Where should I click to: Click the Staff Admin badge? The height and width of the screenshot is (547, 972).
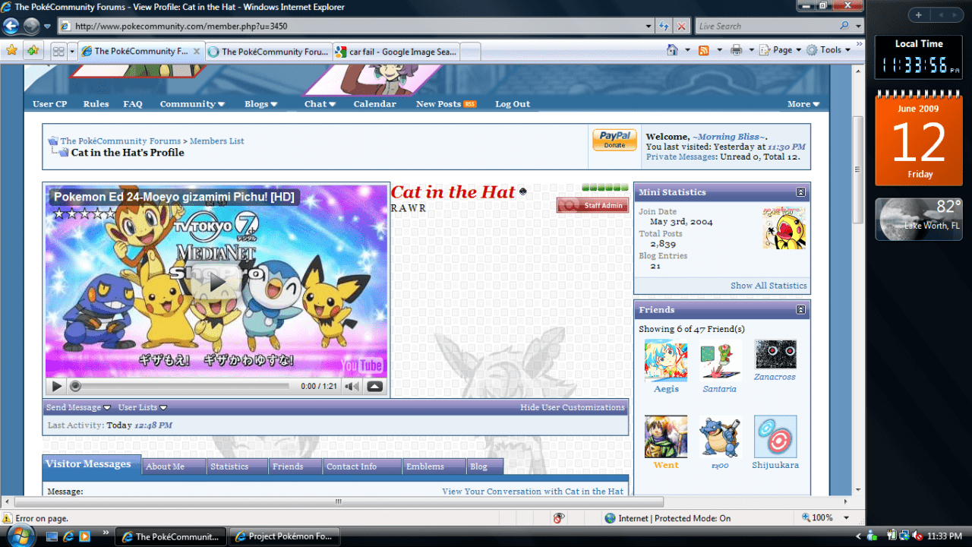tap(592, 205)
